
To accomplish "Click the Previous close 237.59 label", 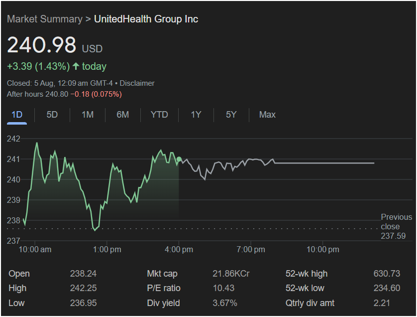I will (x=396, y=226).
